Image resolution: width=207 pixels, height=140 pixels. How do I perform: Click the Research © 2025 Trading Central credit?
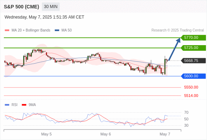click(x=178, y=30)
